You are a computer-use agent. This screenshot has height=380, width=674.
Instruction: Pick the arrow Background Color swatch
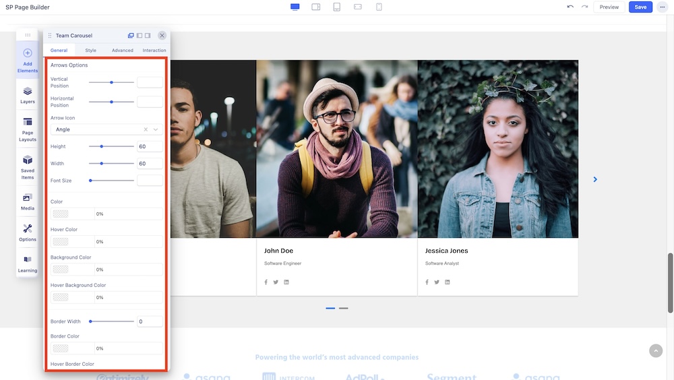point(61,270)
